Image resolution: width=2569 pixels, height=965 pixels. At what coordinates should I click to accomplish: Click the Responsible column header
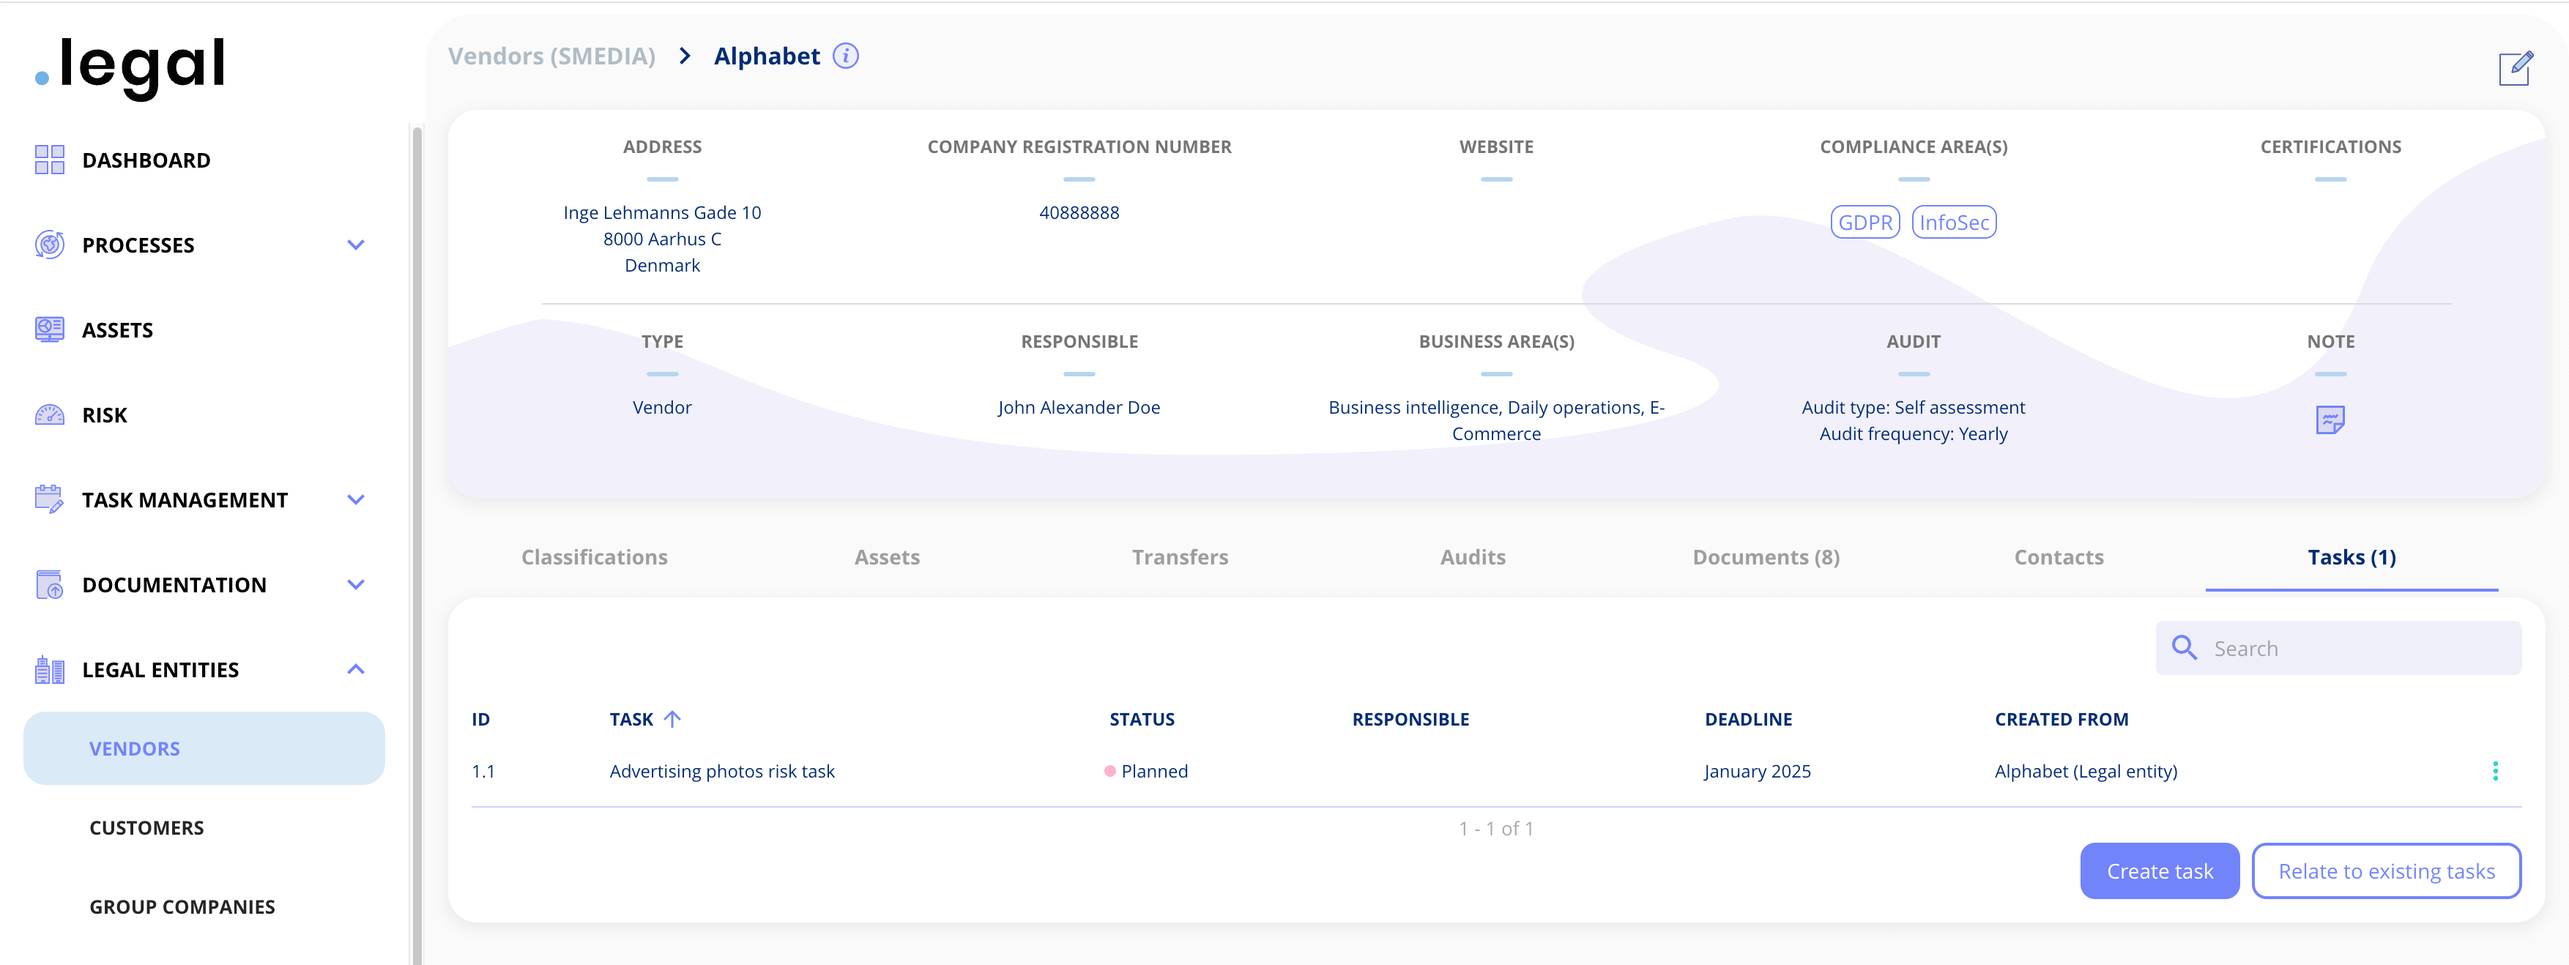pos(1410,719)
